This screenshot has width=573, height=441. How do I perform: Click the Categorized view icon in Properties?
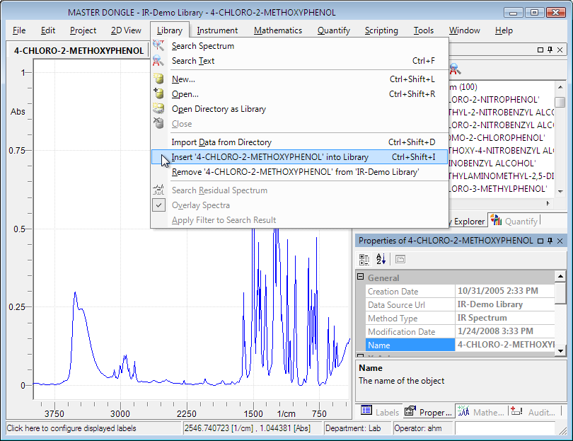pos(365,259)
